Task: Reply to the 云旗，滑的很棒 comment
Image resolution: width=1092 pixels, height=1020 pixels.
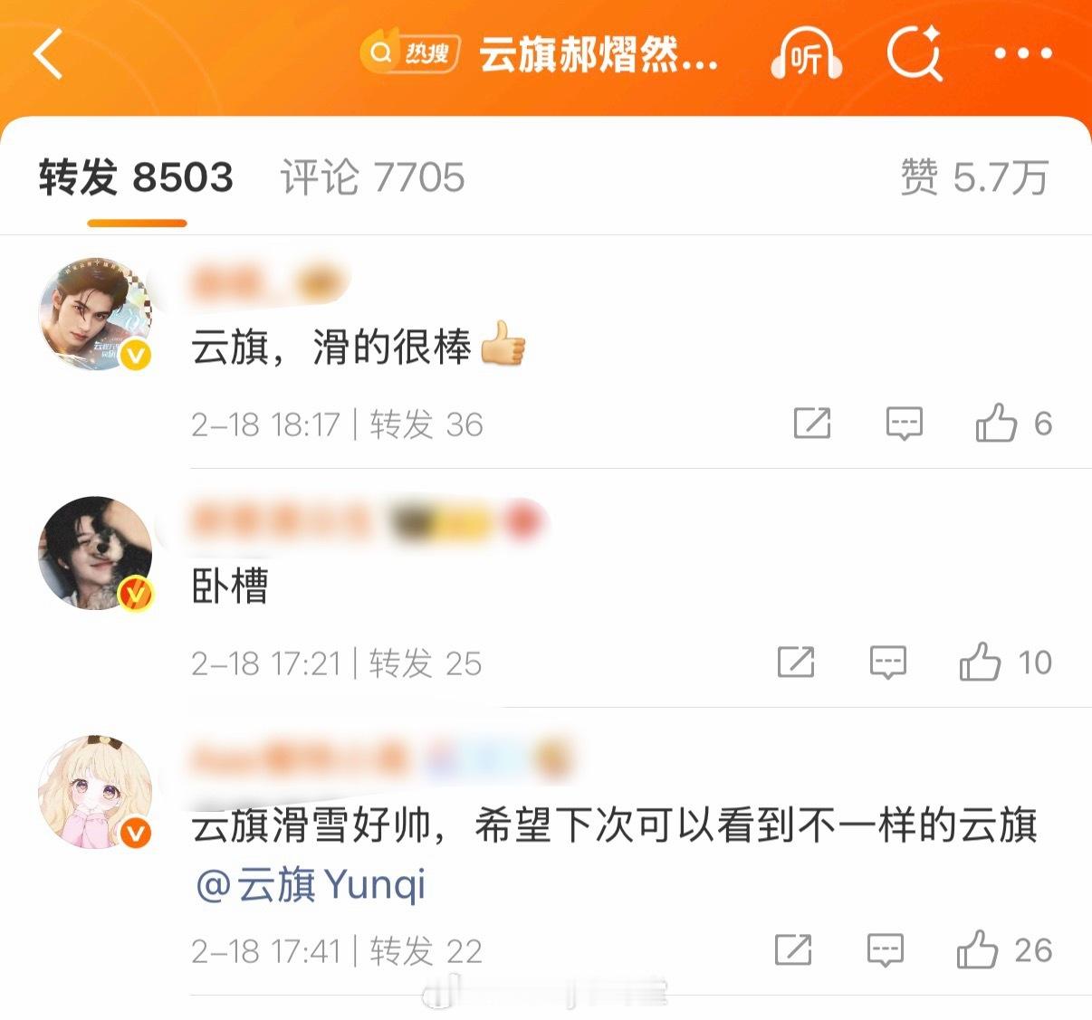Action: coord(905,423)
